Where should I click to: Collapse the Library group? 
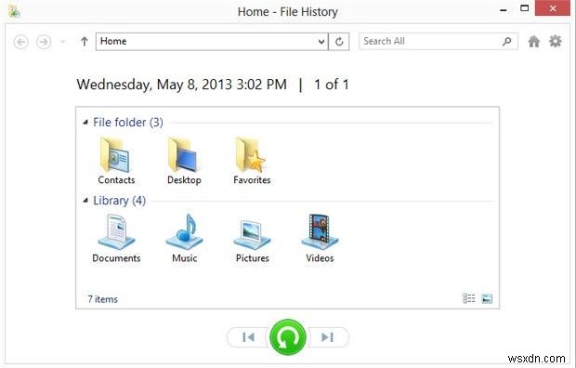pyautogui.click(x=85, y=201)
